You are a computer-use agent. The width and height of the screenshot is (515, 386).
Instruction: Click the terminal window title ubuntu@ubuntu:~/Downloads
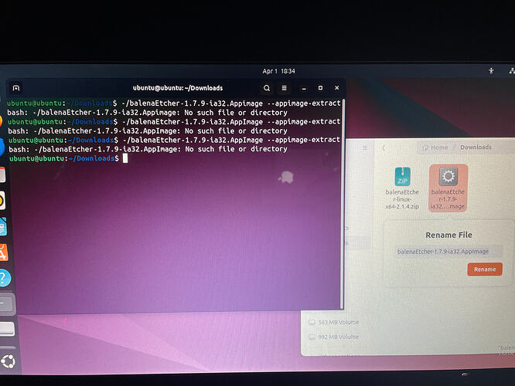tap(178, 88)
